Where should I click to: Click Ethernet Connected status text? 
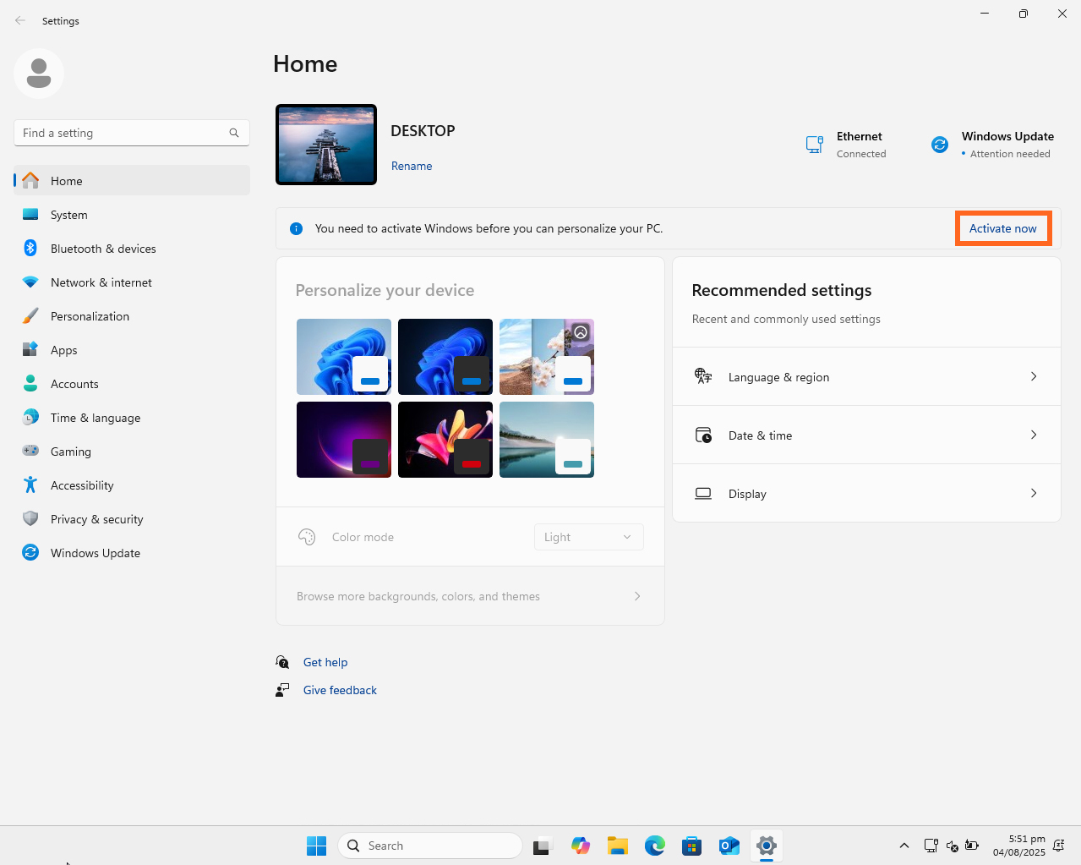point(861,154)
